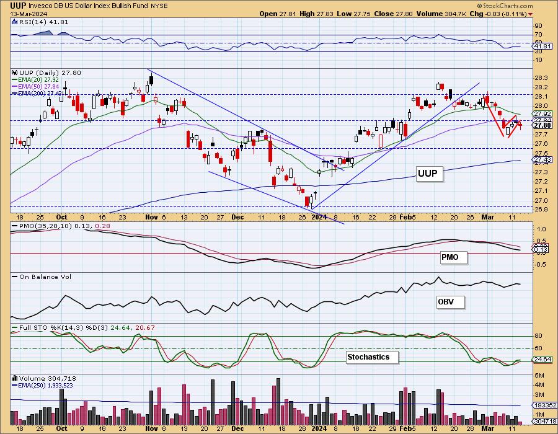Click the PMO annotation label box
Viewport: 558px width, 434px height.
pos(453,257)
